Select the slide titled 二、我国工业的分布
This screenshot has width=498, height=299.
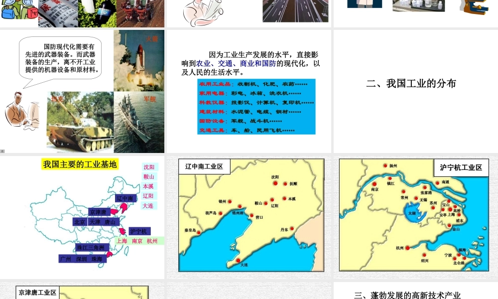pyautogui.click(x=416, y=92)
